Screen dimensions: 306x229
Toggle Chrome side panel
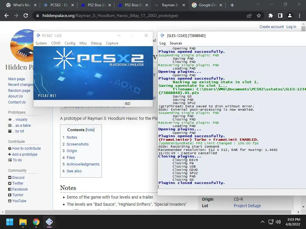[280, 16]
